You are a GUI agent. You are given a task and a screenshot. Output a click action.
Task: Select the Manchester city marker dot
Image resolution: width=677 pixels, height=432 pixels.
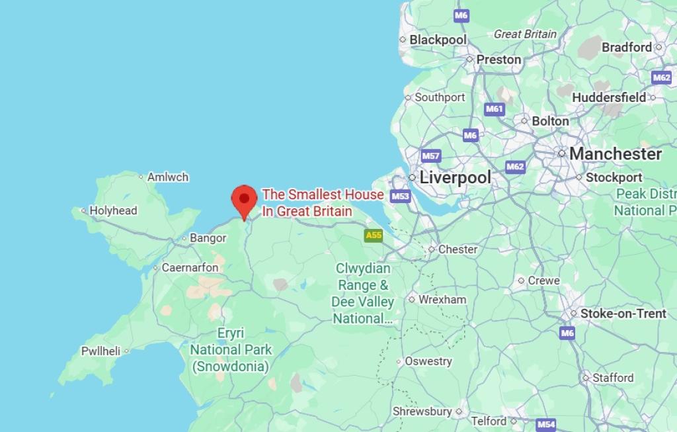pos(561,153)
